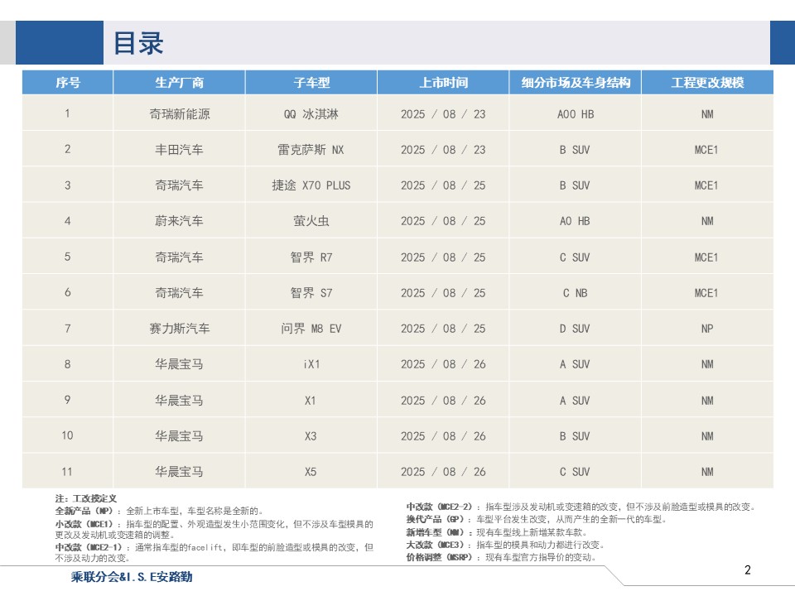Select manufacturer cell "丰田汽车"

tap(179, 150)
